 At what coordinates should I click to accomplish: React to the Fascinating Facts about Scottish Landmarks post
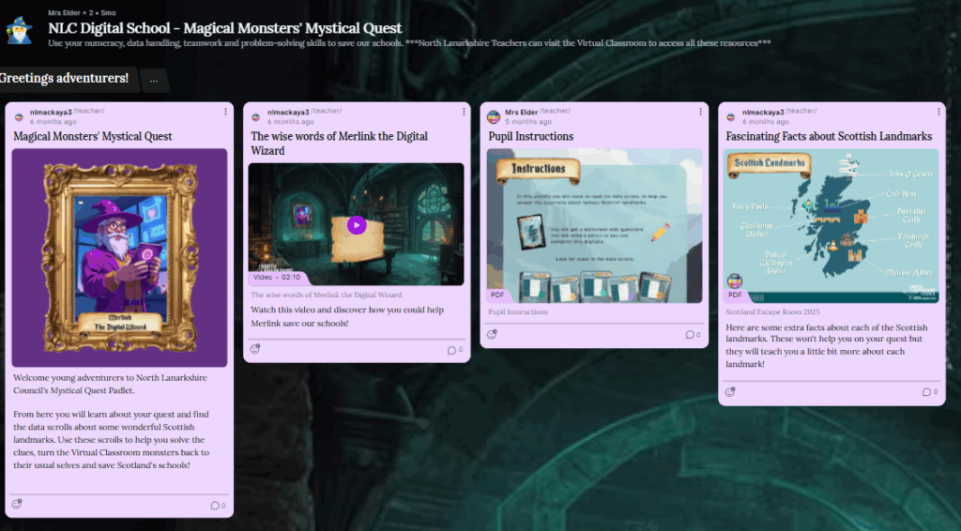pos(729,392)
